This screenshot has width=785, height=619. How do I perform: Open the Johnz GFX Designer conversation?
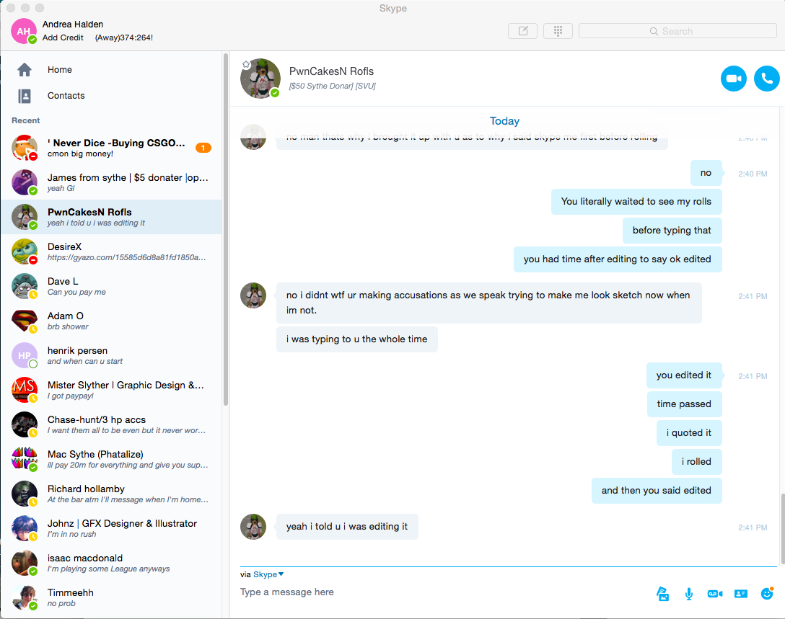point(111,527)
